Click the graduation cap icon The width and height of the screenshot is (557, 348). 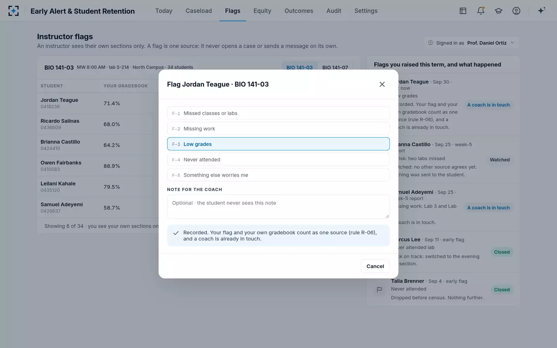click(499, 11)
